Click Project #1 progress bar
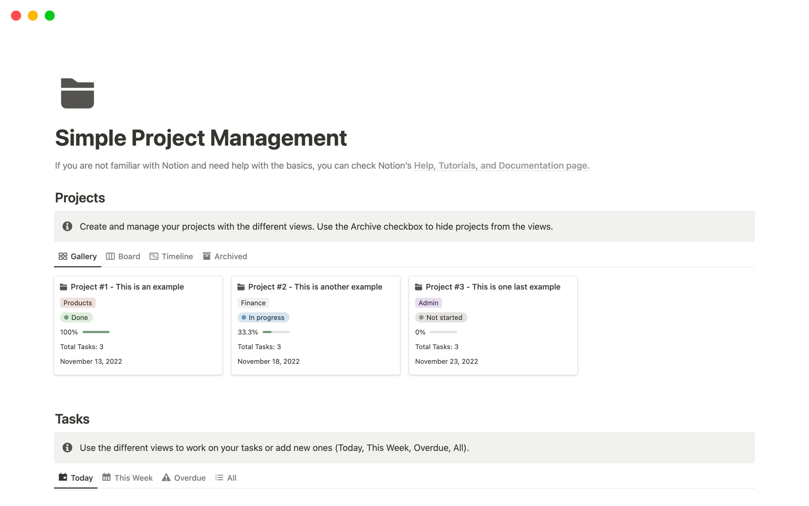 96,332
